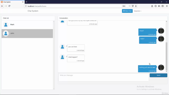169x95 pixels.
Task: Select John's chat in Chat List
Action: 27,34
